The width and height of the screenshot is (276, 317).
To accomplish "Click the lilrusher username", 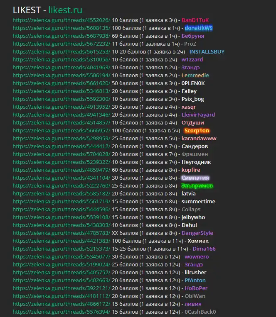I will [195, 273].
